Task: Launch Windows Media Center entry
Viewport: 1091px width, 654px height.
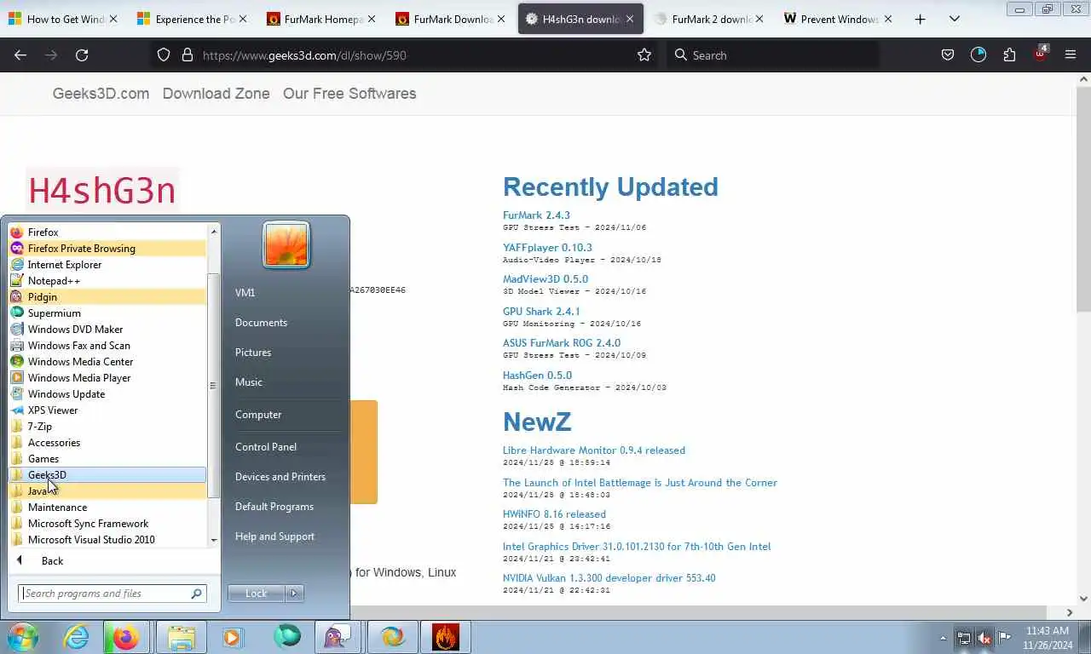Action: 107,362
